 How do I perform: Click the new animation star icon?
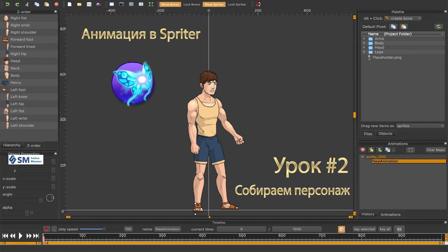pos(371,150)
